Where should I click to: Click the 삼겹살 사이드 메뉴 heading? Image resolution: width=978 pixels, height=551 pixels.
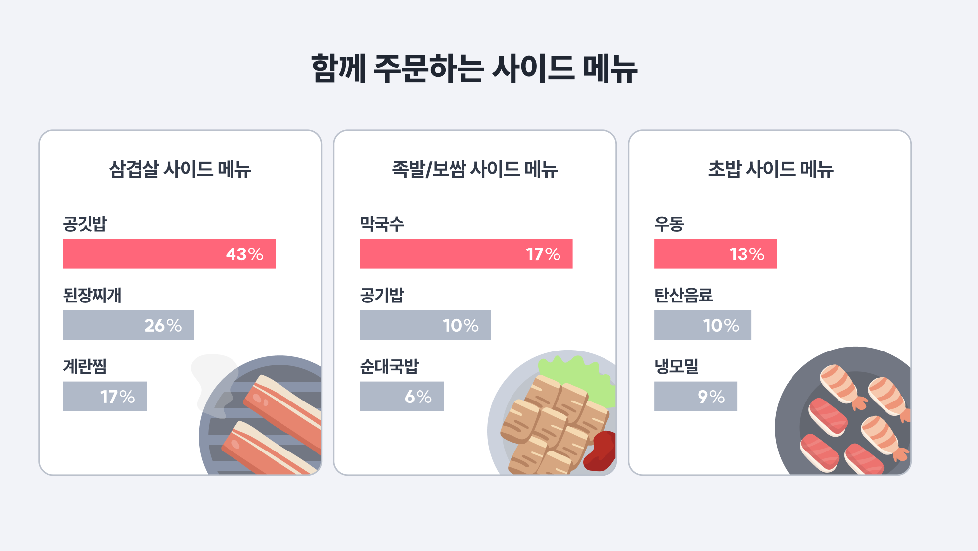click(180, 169)
